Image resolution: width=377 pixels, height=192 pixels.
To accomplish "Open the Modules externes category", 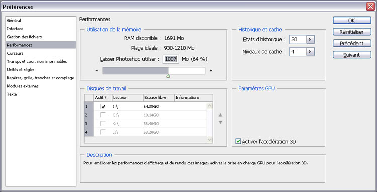I will click(23, 86).
